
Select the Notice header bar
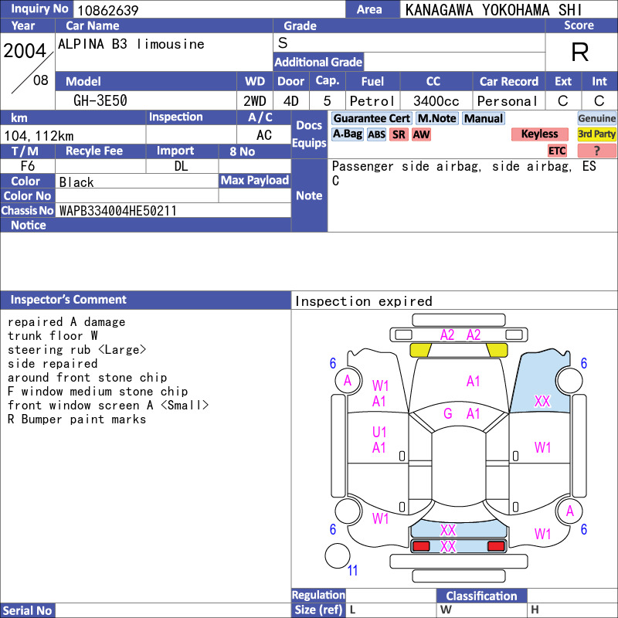coord(146,225)
